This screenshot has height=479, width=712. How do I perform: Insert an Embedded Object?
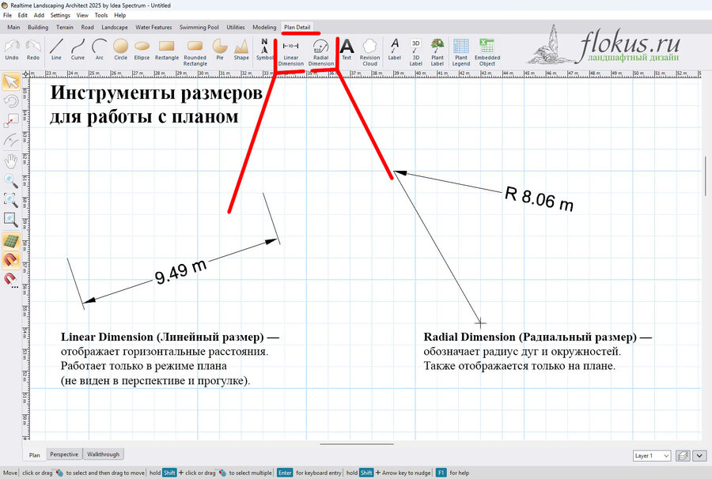click(x=487, y=52)
